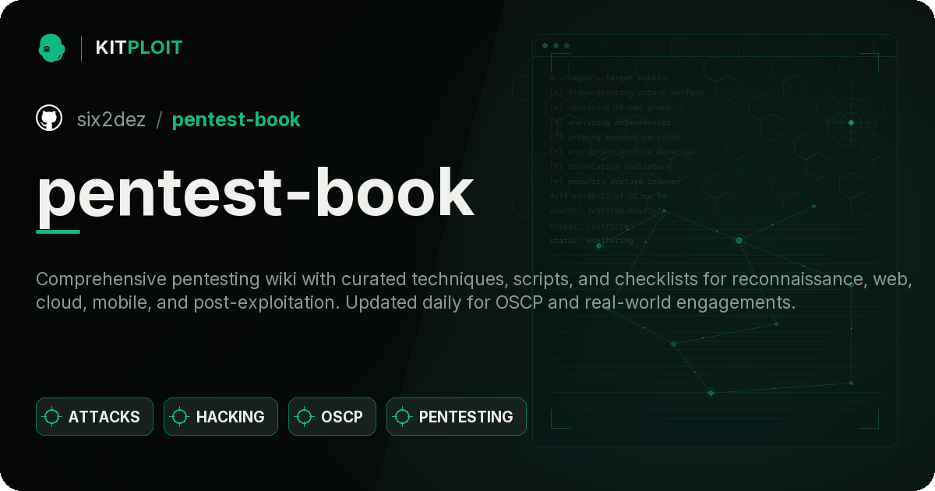The height and width of the screenshot is (491, 935).
Task: Click the terminal line 'fingerprinting attack surface'
Action: pyautogui.click(x=626, y=93)
